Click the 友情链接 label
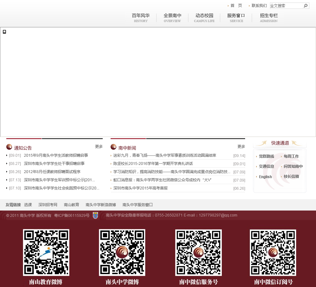 click(13, 205)
